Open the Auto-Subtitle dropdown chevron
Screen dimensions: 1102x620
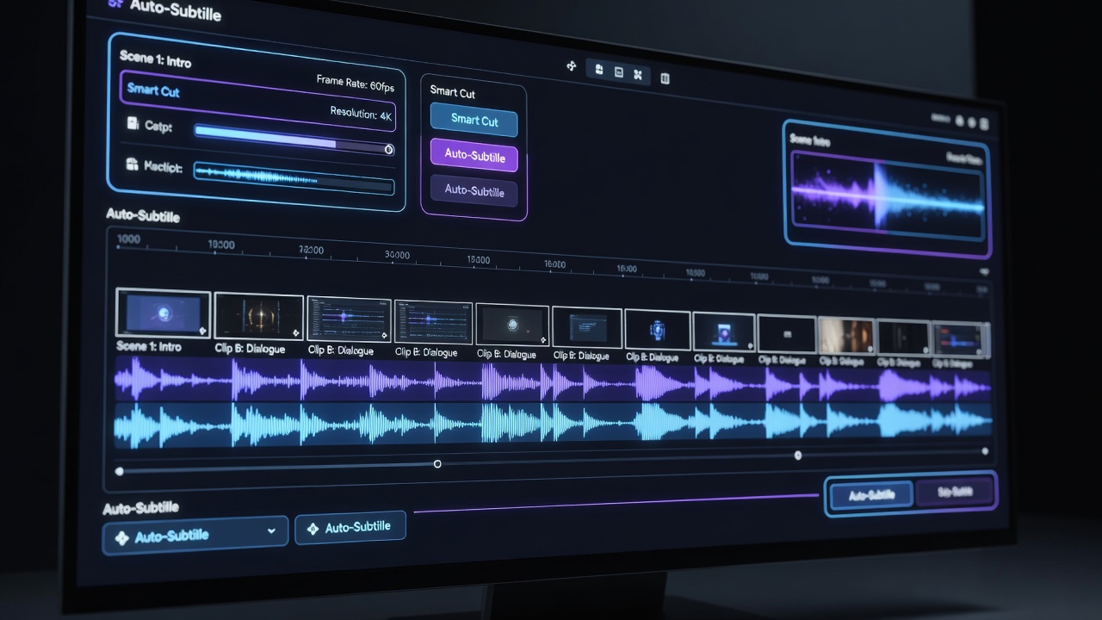272,531
